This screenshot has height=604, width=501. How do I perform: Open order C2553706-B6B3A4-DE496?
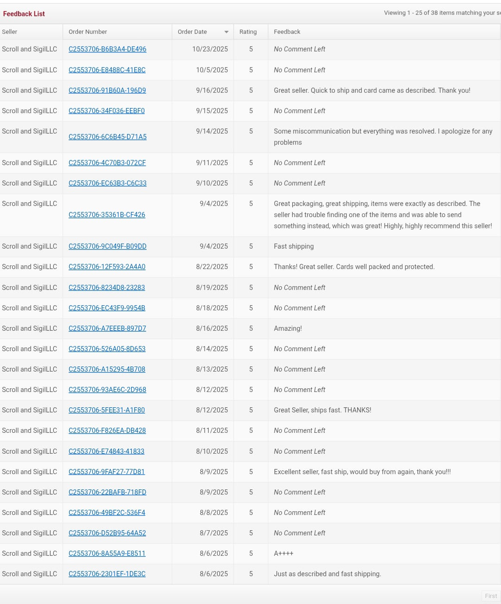(x=107, y=49)
